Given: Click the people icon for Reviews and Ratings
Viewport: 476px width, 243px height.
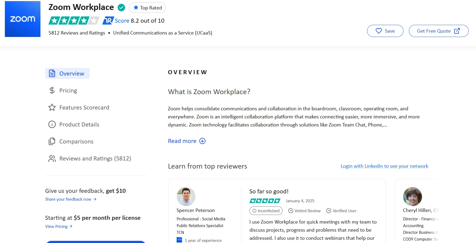Looking at the screenshot, I should coord(52,159).
